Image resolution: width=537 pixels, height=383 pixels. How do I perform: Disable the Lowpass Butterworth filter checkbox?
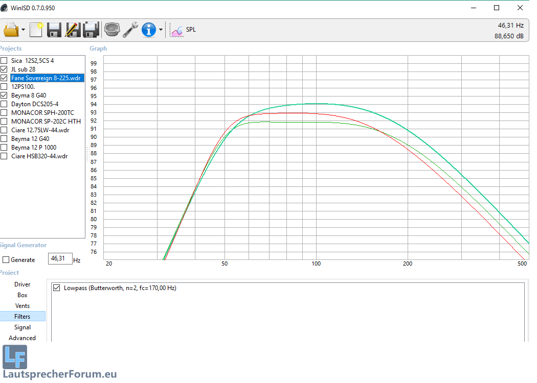click(x=57, y=288)
